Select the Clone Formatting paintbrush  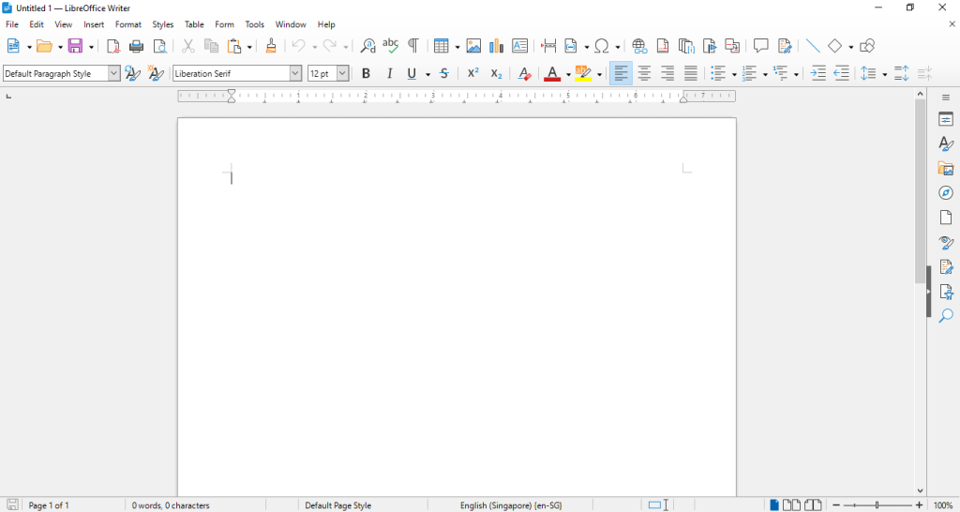271,46
